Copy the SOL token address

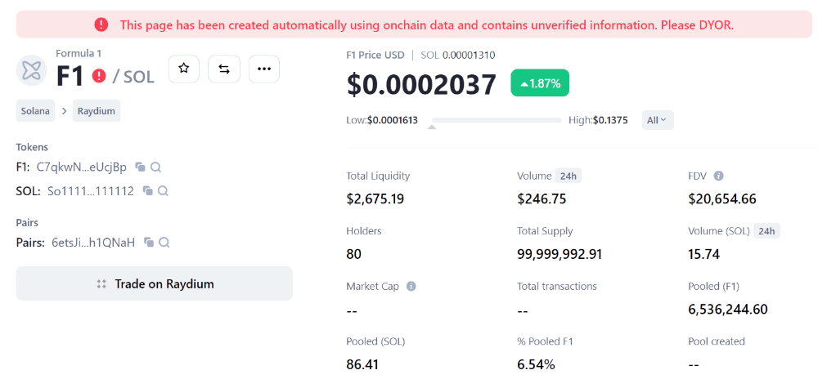tap(148, 191)
